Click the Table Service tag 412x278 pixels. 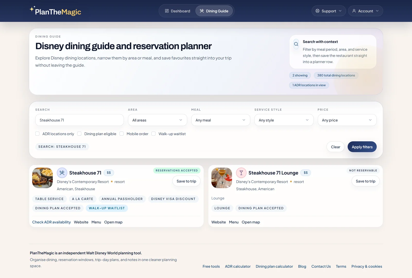point(49,199)
